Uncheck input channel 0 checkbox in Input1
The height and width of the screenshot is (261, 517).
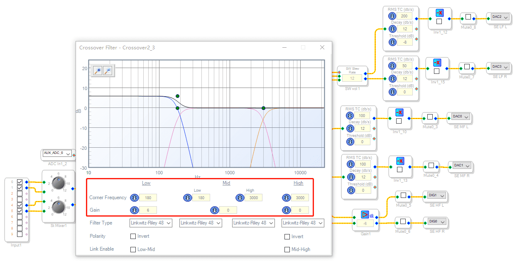coord(20,182)
